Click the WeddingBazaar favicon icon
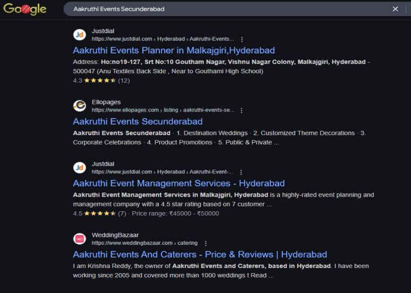 [79, 239]
